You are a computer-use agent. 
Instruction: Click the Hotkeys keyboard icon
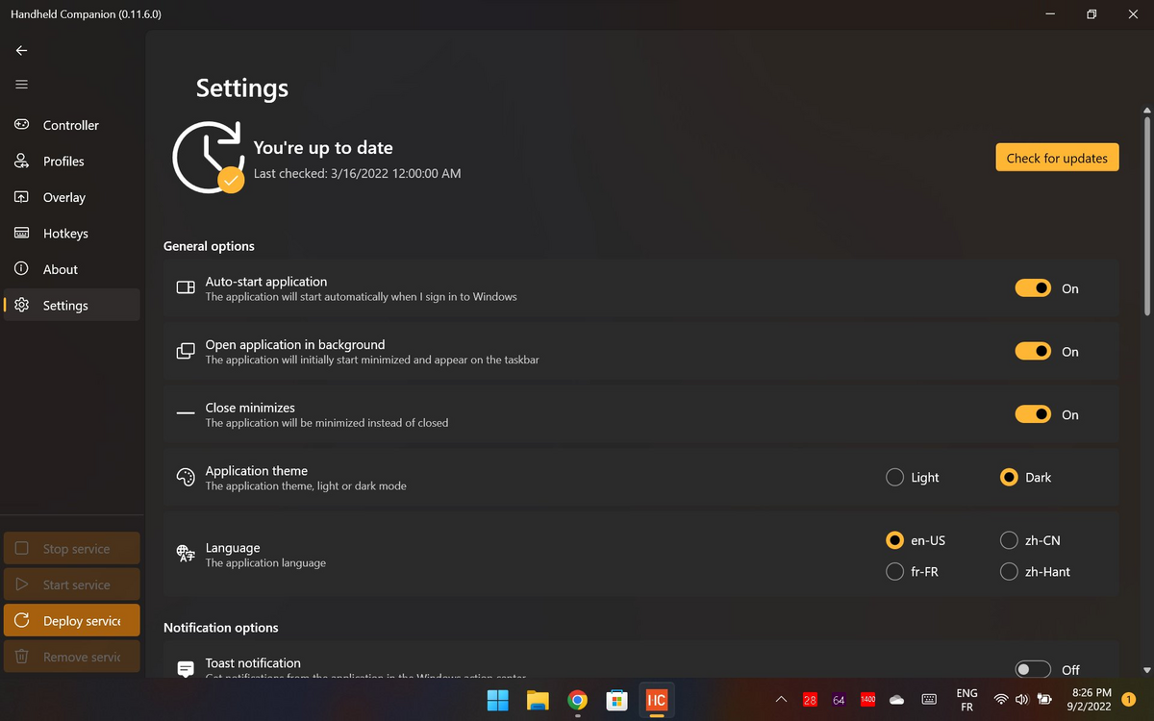point(21,234)
